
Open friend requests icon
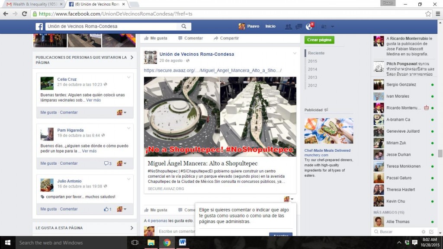click(x=289, y=27)
